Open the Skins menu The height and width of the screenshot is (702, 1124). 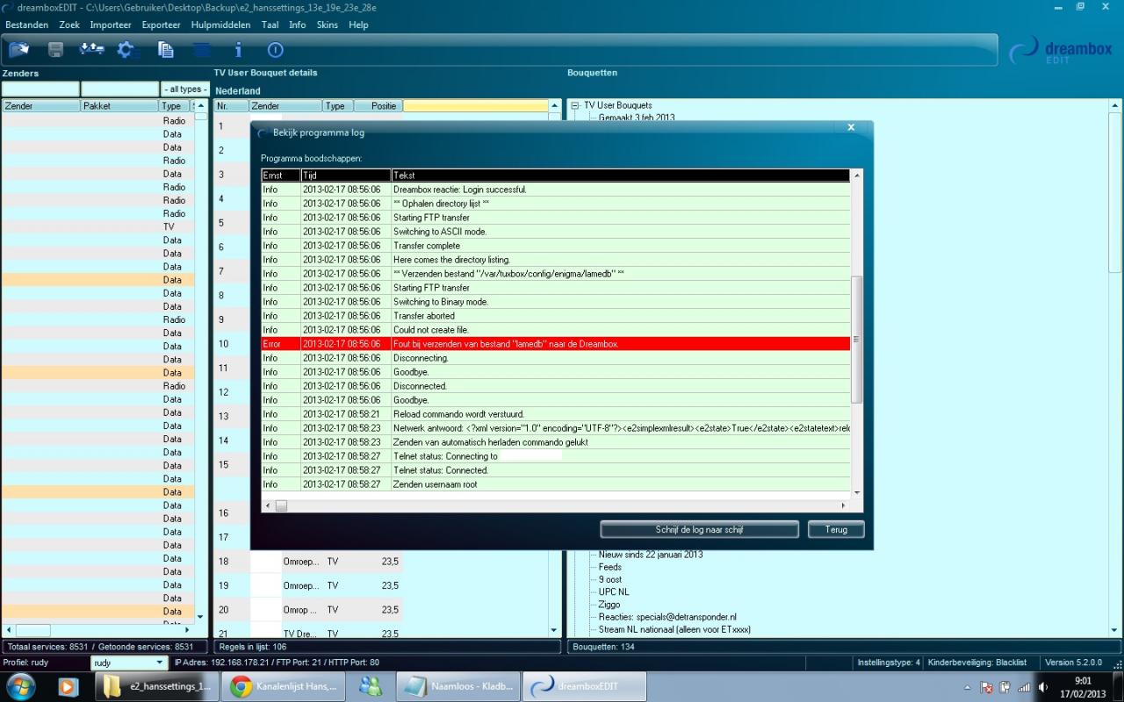click(328, 25)
